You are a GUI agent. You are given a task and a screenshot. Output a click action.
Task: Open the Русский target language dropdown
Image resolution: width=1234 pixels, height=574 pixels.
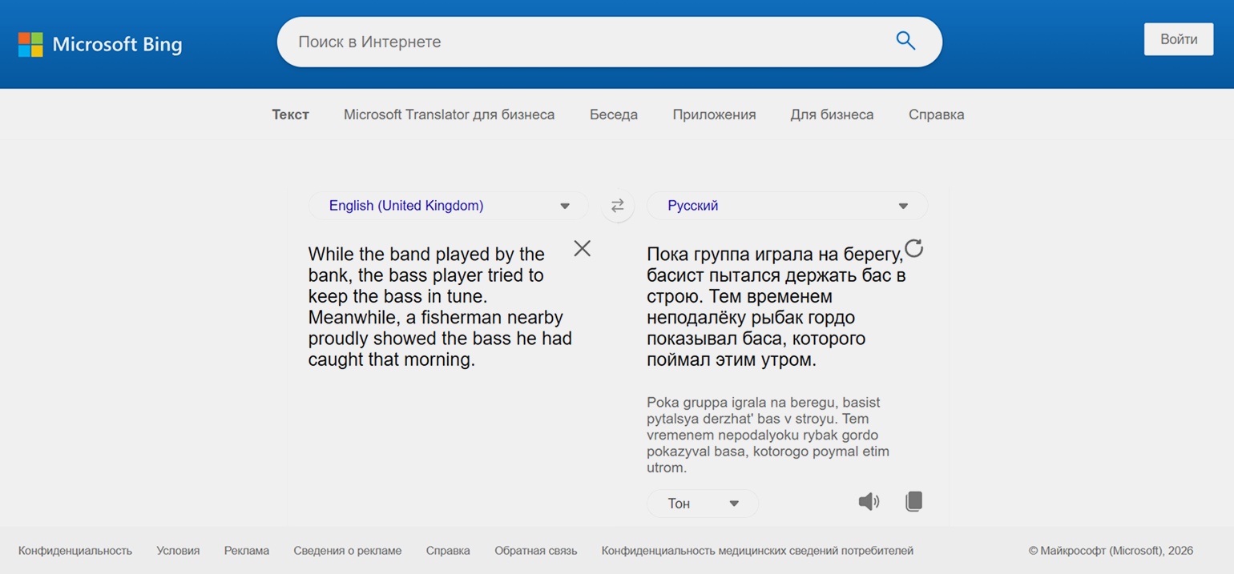[787, 206]
